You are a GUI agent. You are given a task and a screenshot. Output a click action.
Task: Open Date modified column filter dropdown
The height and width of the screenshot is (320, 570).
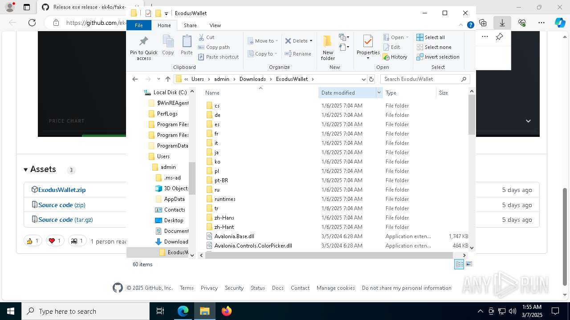click(379, 92)
